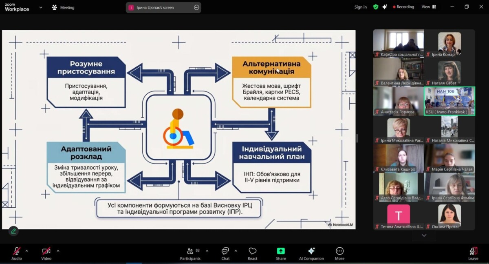Screen dimensions: 489x264
Task: Turn on the Video camera
Action: point(46,253)
